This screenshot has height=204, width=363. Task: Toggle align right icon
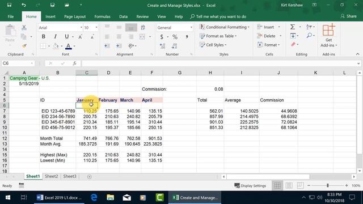[x=131, y=36]
